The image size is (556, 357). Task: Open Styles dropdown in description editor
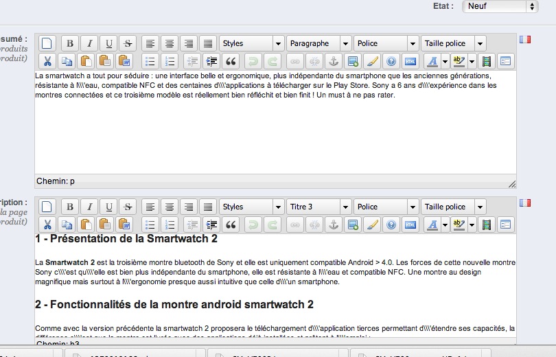pos(251,207)
